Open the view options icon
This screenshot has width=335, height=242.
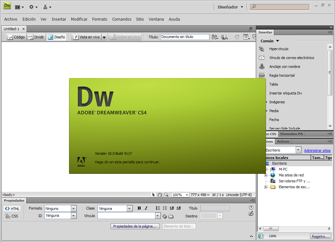pos(247,37)
